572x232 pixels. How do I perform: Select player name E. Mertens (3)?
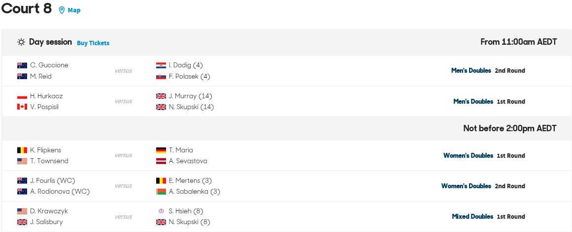point(190,181)
